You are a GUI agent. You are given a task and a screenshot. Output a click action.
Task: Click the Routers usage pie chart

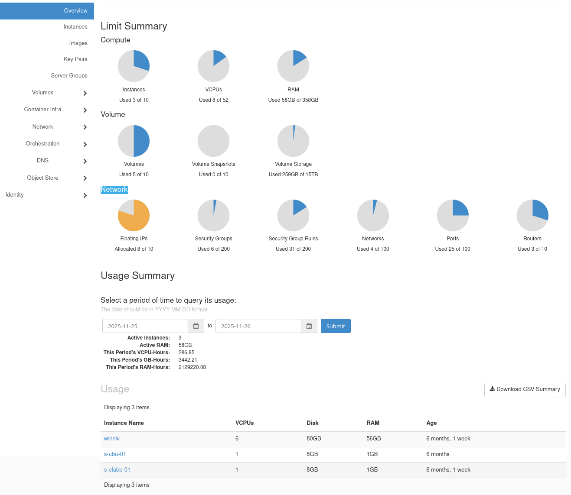[532, 215]
